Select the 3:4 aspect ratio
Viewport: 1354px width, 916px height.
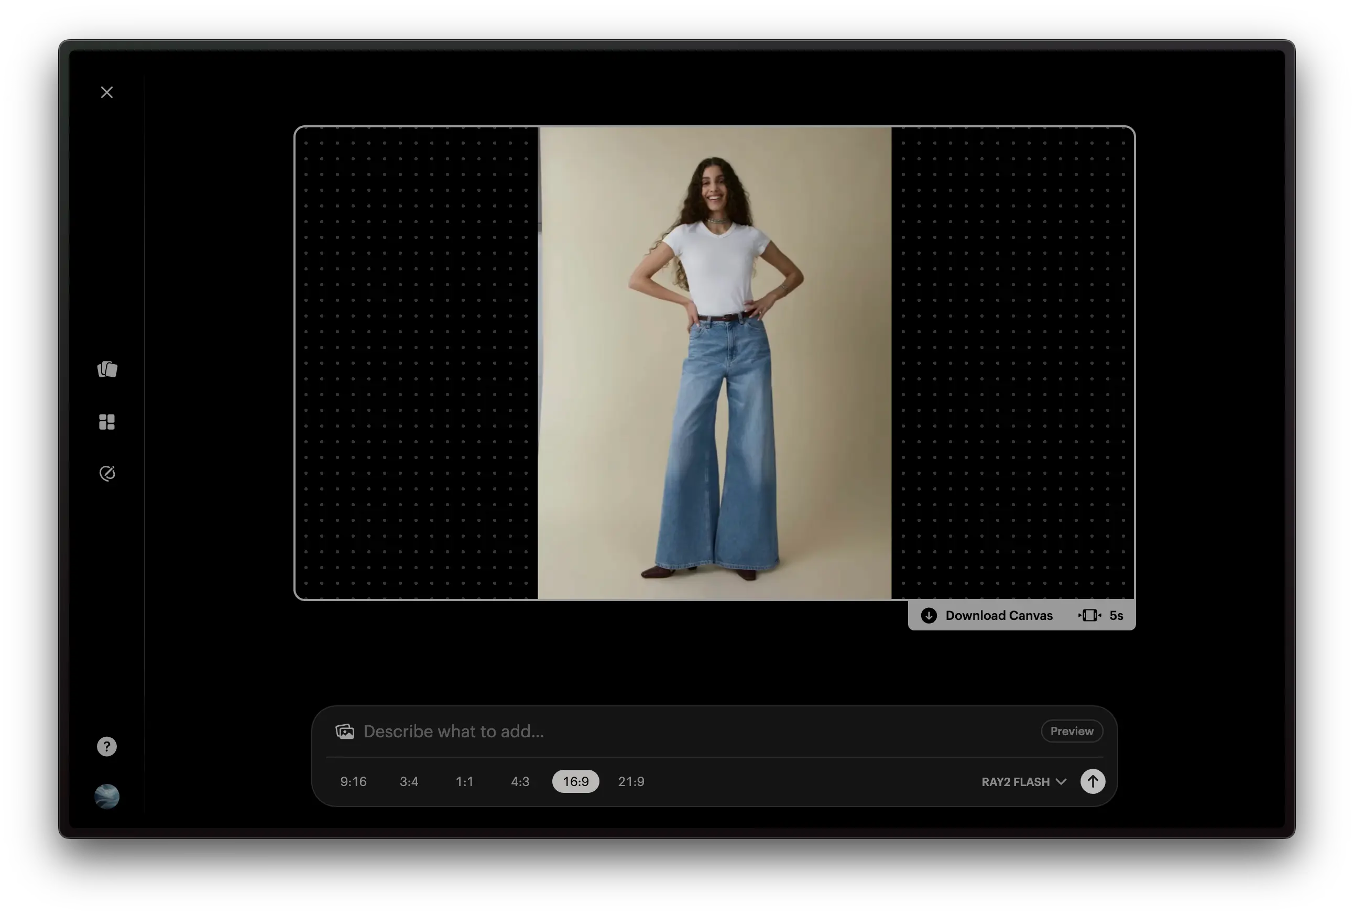point(409,781)
